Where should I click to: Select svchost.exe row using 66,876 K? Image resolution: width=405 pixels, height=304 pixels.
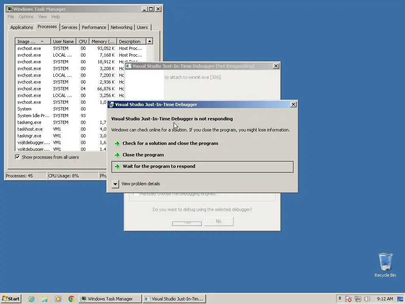point(70,89)
